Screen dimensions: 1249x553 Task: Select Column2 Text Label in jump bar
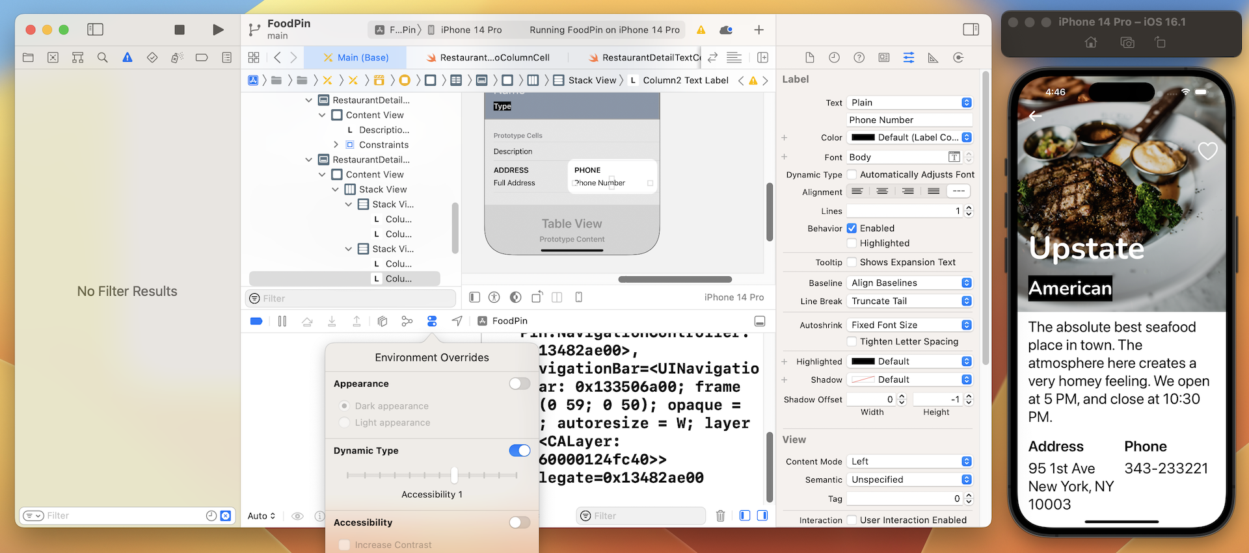tap(685, 81)
